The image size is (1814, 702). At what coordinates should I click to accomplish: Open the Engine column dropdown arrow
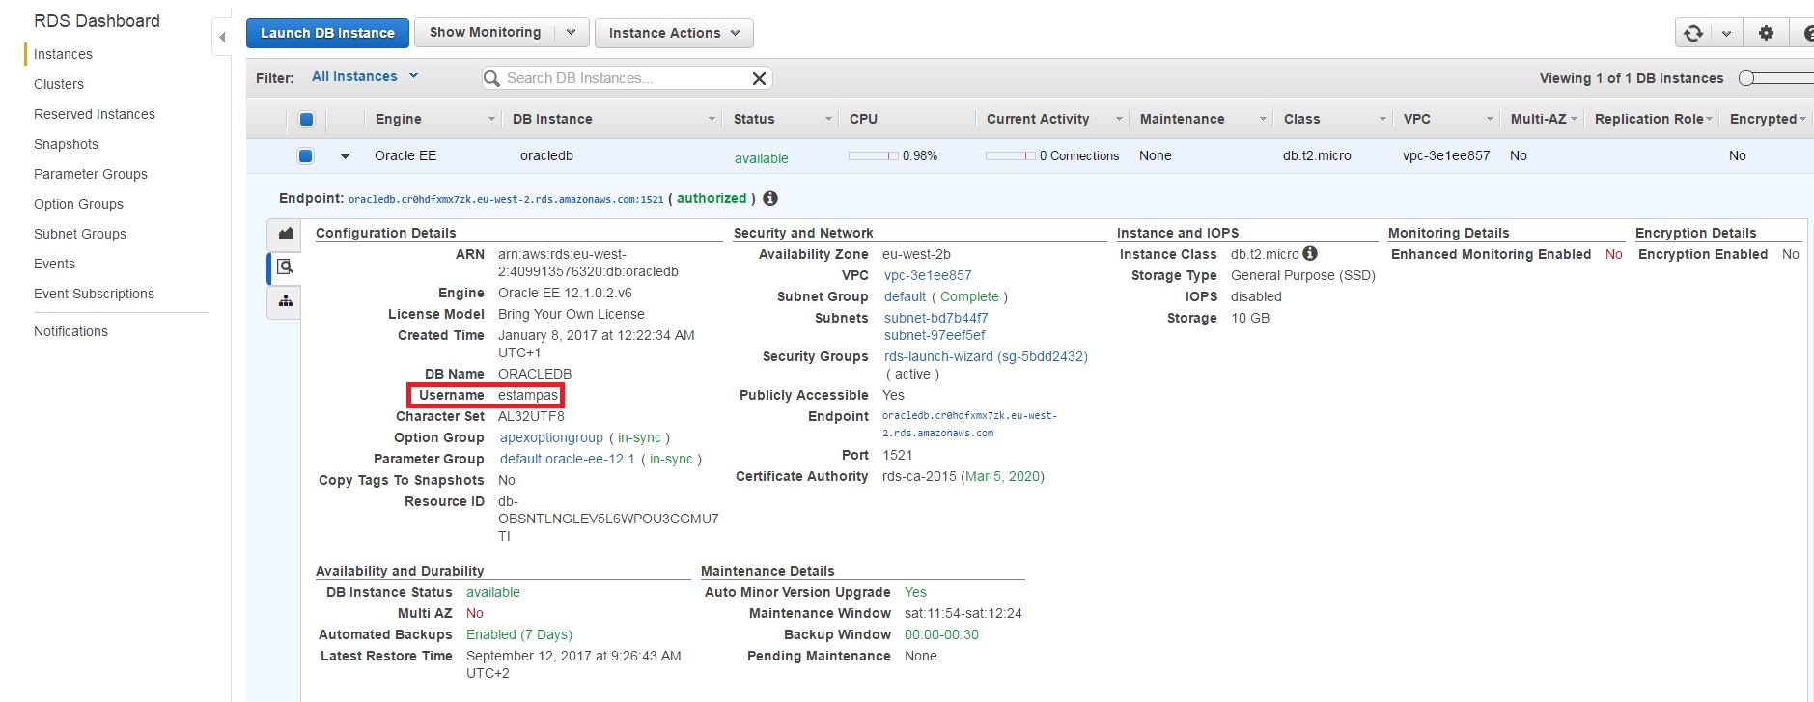coord(491,119)
